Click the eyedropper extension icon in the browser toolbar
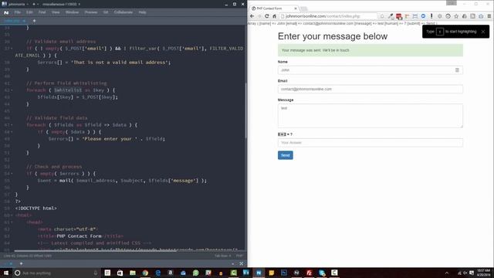Viewport: 494px width, 278px height. tap(391, 16)
